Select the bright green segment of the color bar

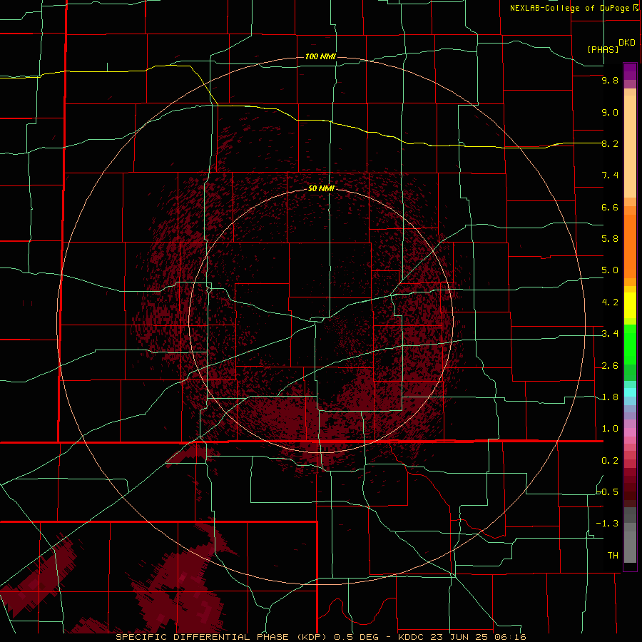[630, 344]
